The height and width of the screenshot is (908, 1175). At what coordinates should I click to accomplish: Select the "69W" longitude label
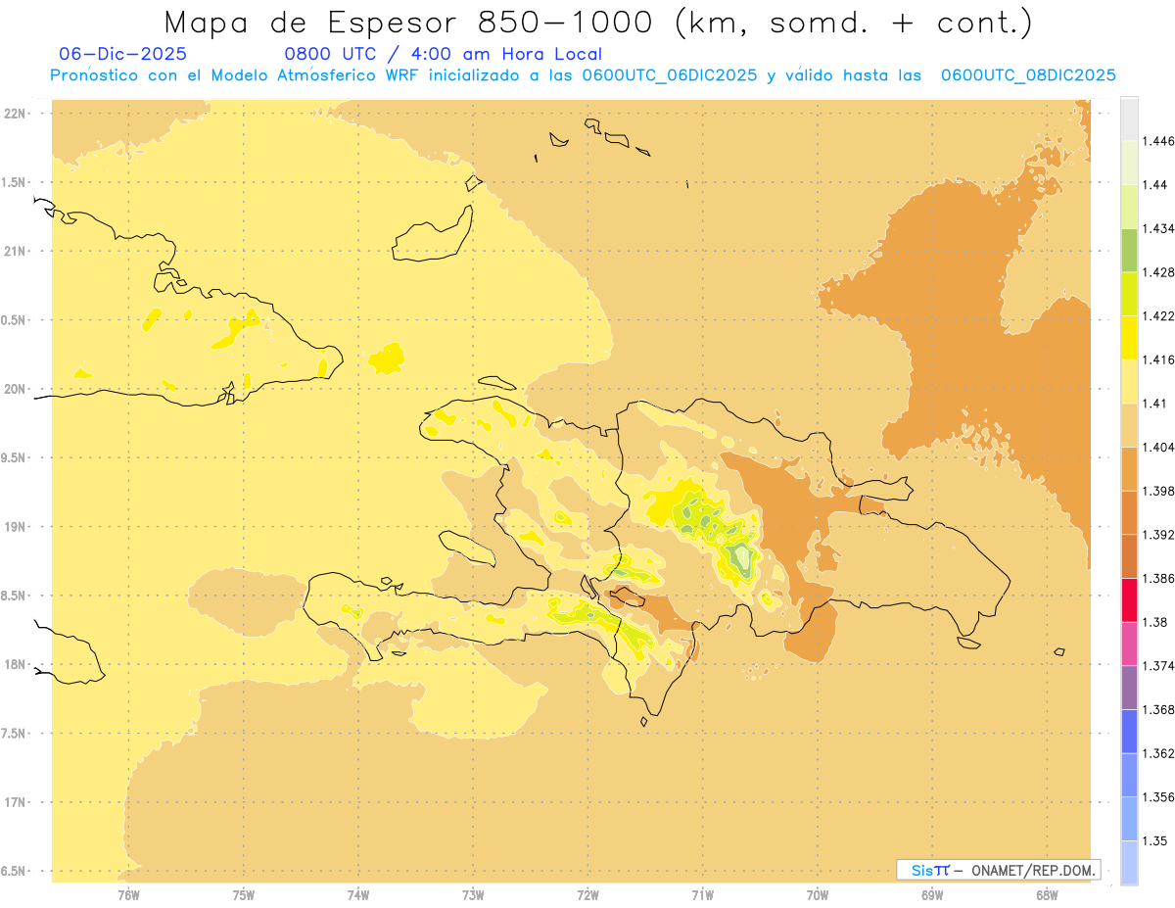[932, 894]
